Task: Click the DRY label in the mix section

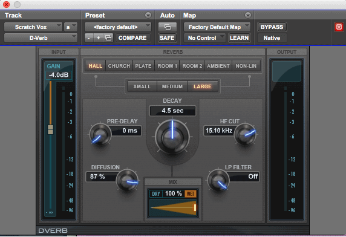Action: tap(156, 194)
